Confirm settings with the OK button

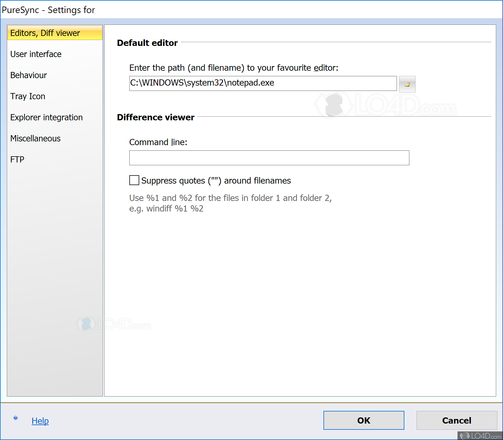(363, 420)
